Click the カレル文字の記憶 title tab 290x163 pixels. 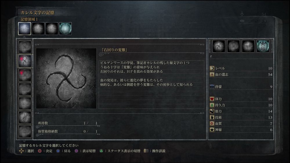37,12
